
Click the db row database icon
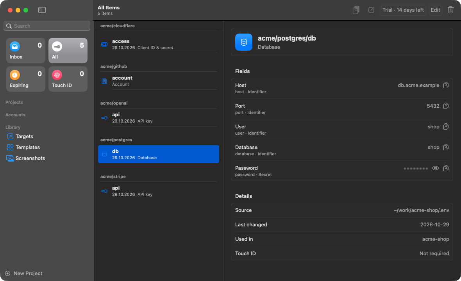[x=104, y=154]
